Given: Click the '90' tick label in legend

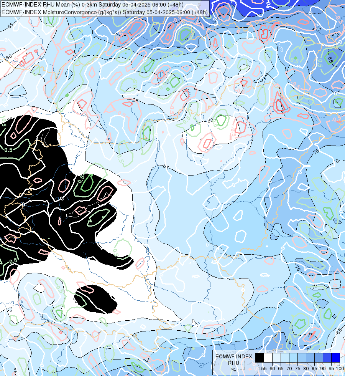Looking at the screenshot, I should (323, 369).
